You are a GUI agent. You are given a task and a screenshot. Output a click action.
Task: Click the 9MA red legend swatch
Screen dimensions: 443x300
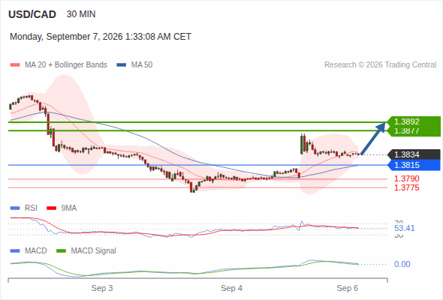[x=51, y=208]
